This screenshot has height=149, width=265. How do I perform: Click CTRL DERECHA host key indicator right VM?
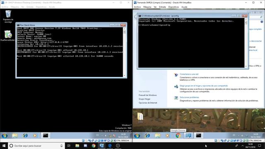[255, 141]
